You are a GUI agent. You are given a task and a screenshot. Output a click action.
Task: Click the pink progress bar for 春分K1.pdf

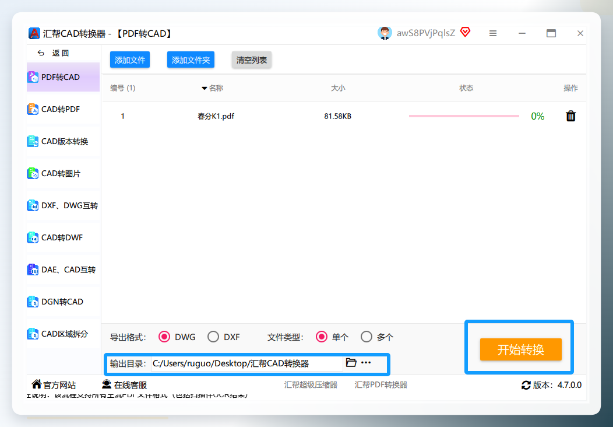coord(464,116)
